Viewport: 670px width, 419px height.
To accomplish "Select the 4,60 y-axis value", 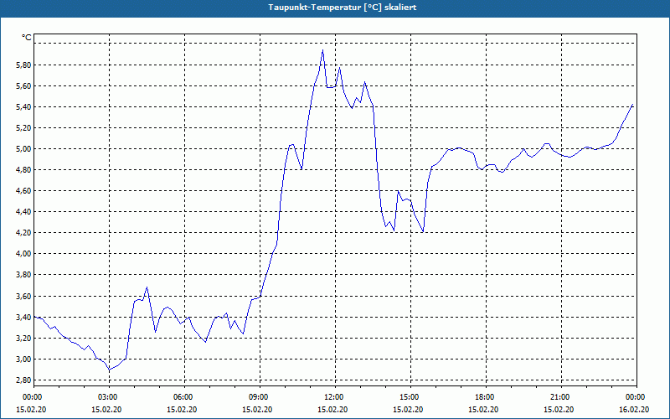I will pos(23,191).
